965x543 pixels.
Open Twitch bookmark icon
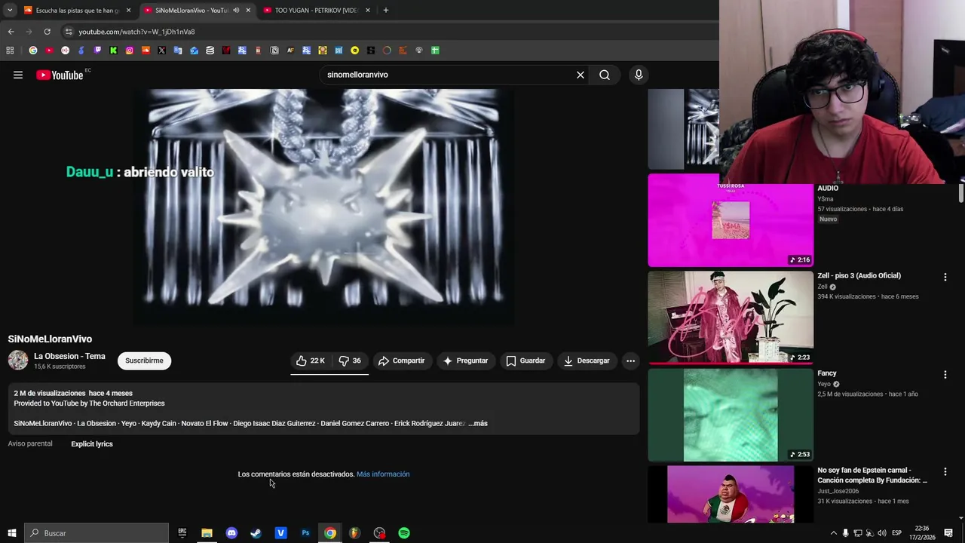click(97, 51)
